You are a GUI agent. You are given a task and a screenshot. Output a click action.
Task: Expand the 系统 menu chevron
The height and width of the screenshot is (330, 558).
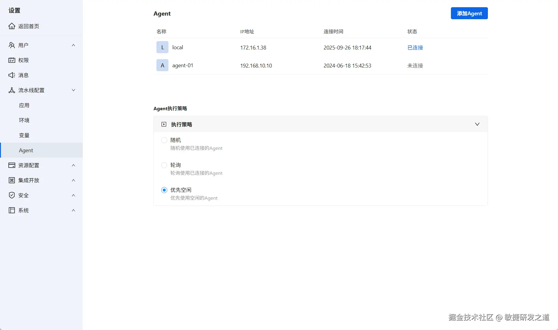coord(73,210)
